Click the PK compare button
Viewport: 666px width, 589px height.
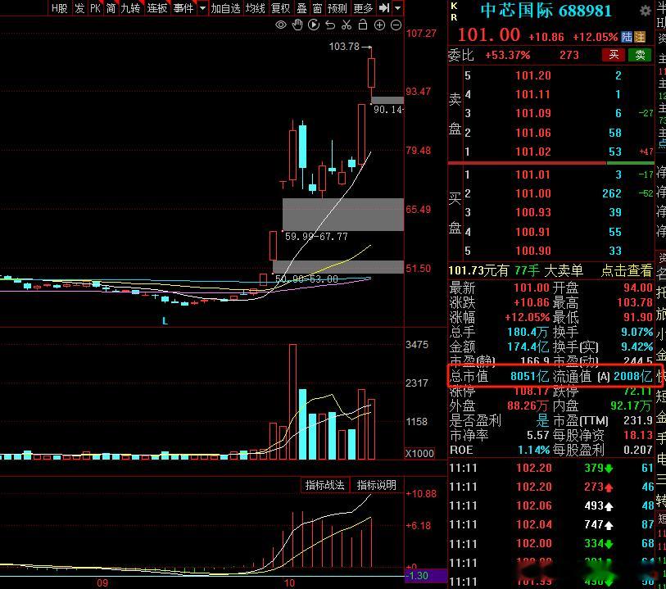pos(95,8)
